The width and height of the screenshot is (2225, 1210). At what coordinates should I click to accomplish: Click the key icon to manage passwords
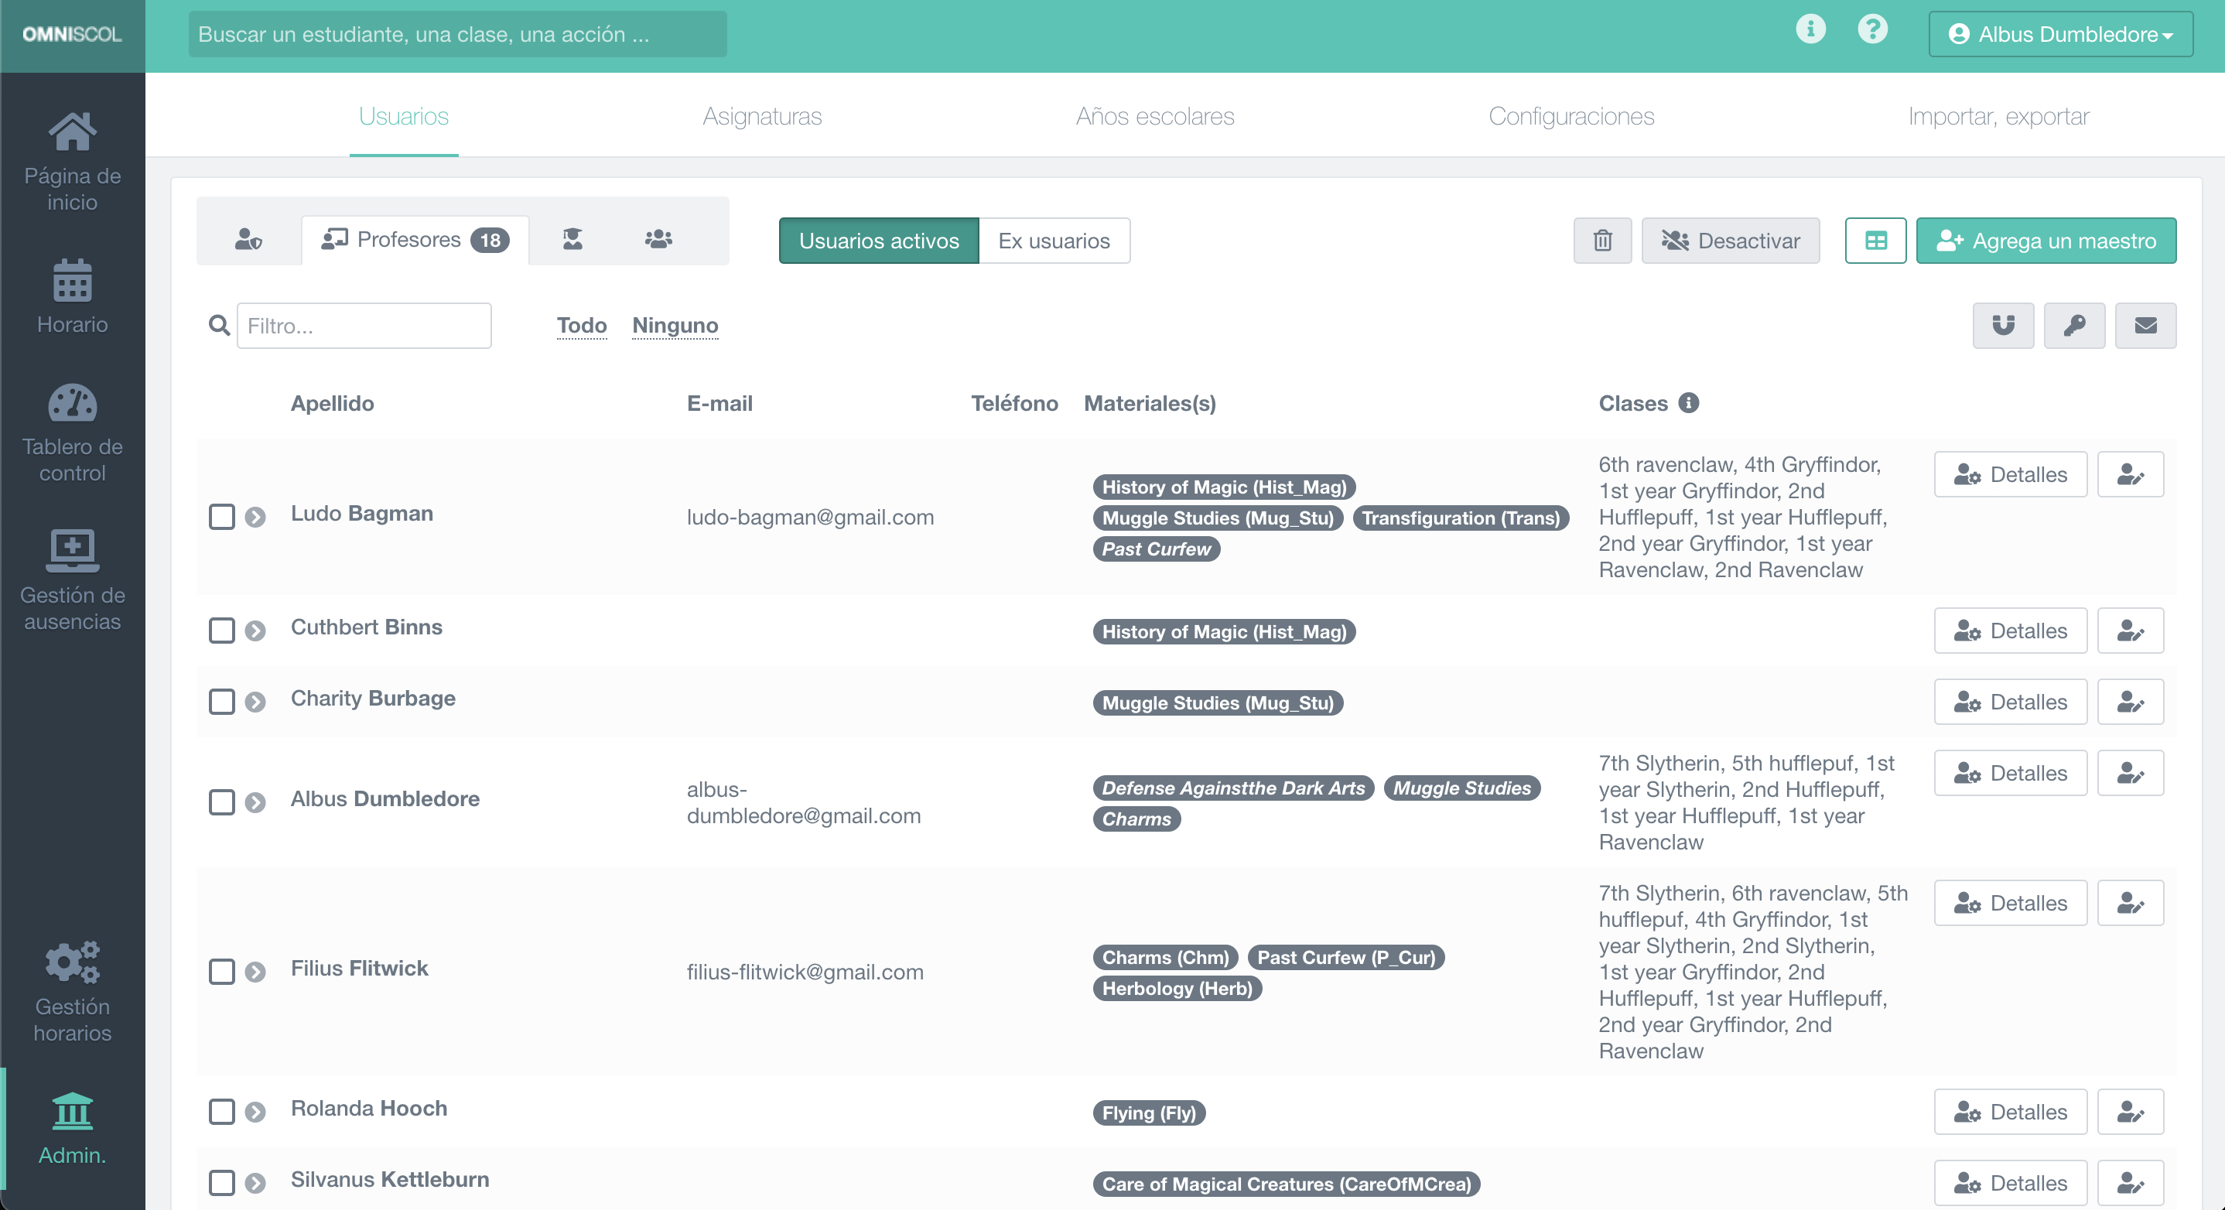(x=2075, y=326)
